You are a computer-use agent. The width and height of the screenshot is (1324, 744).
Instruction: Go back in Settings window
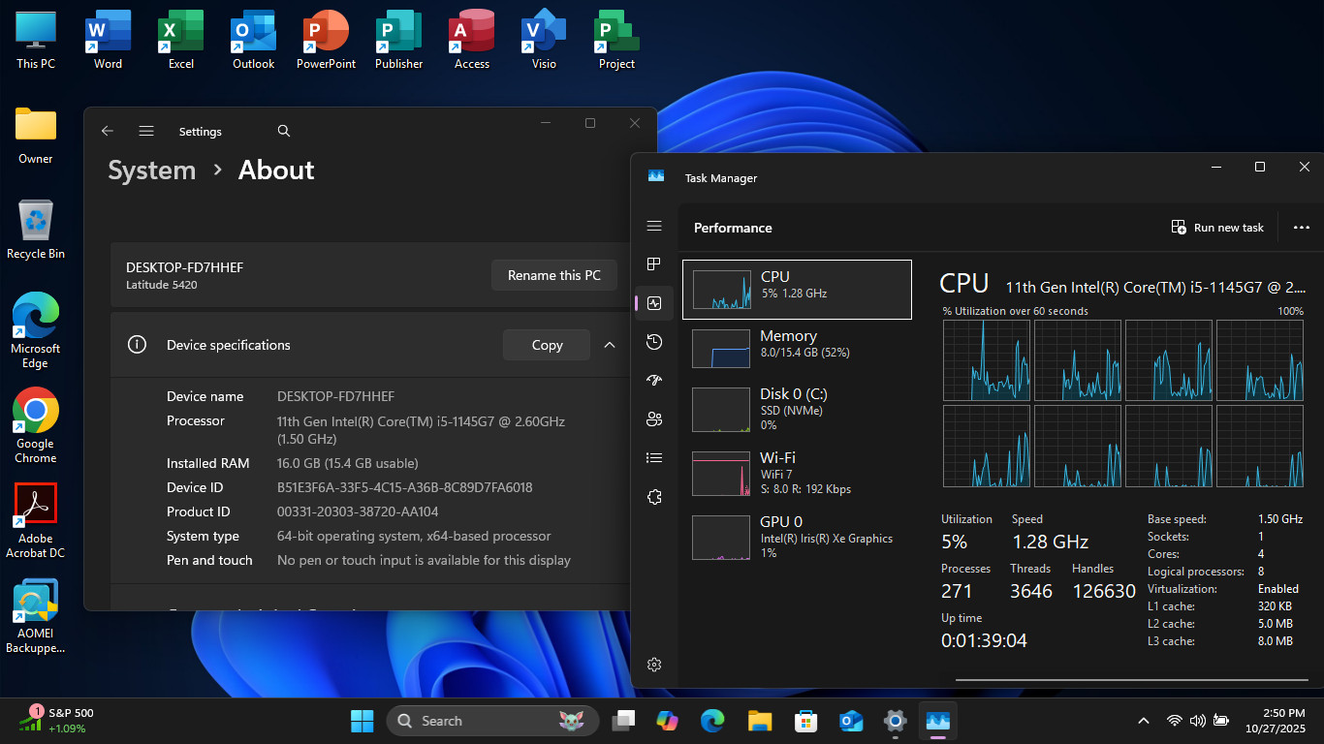coord(108,131)
